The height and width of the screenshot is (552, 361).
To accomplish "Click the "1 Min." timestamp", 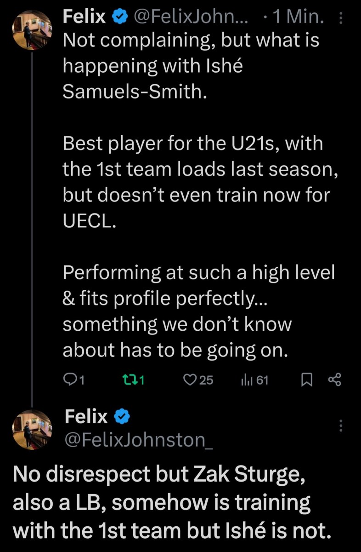I will tap(298, 17).
